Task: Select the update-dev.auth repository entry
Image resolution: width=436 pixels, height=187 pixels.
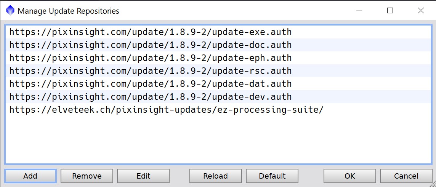Action: tap(150, 97)
